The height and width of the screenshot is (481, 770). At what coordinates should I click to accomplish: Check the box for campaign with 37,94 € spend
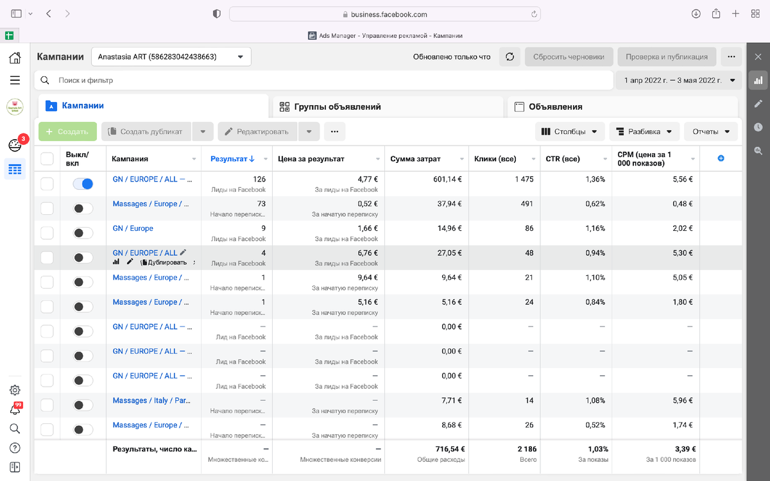[47, 208]
